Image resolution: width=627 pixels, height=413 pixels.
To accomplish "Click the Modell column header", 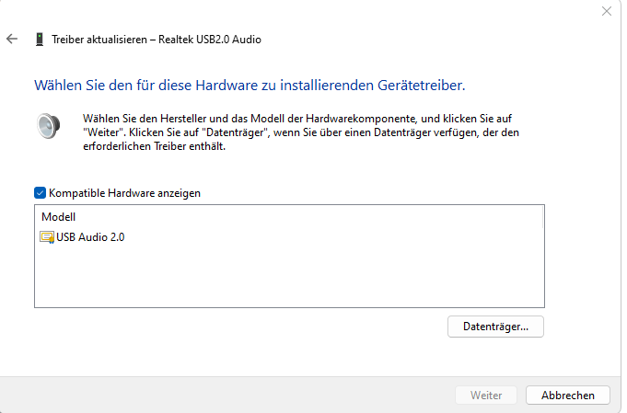I will tap(58, 217).
